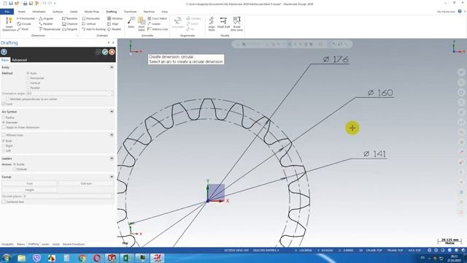Click Add To Existing ordinate tool
The image size is (467, 263).
tap(93, 29)
